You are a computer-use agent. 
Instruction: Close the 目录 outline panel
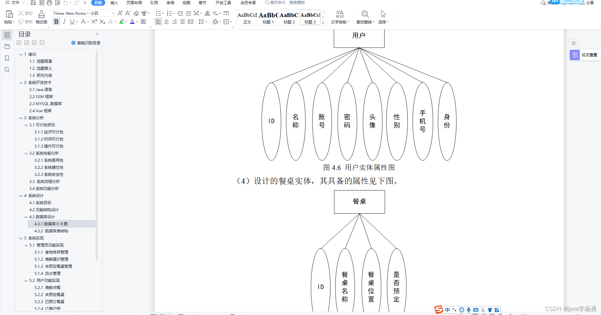tap(97, 34)
